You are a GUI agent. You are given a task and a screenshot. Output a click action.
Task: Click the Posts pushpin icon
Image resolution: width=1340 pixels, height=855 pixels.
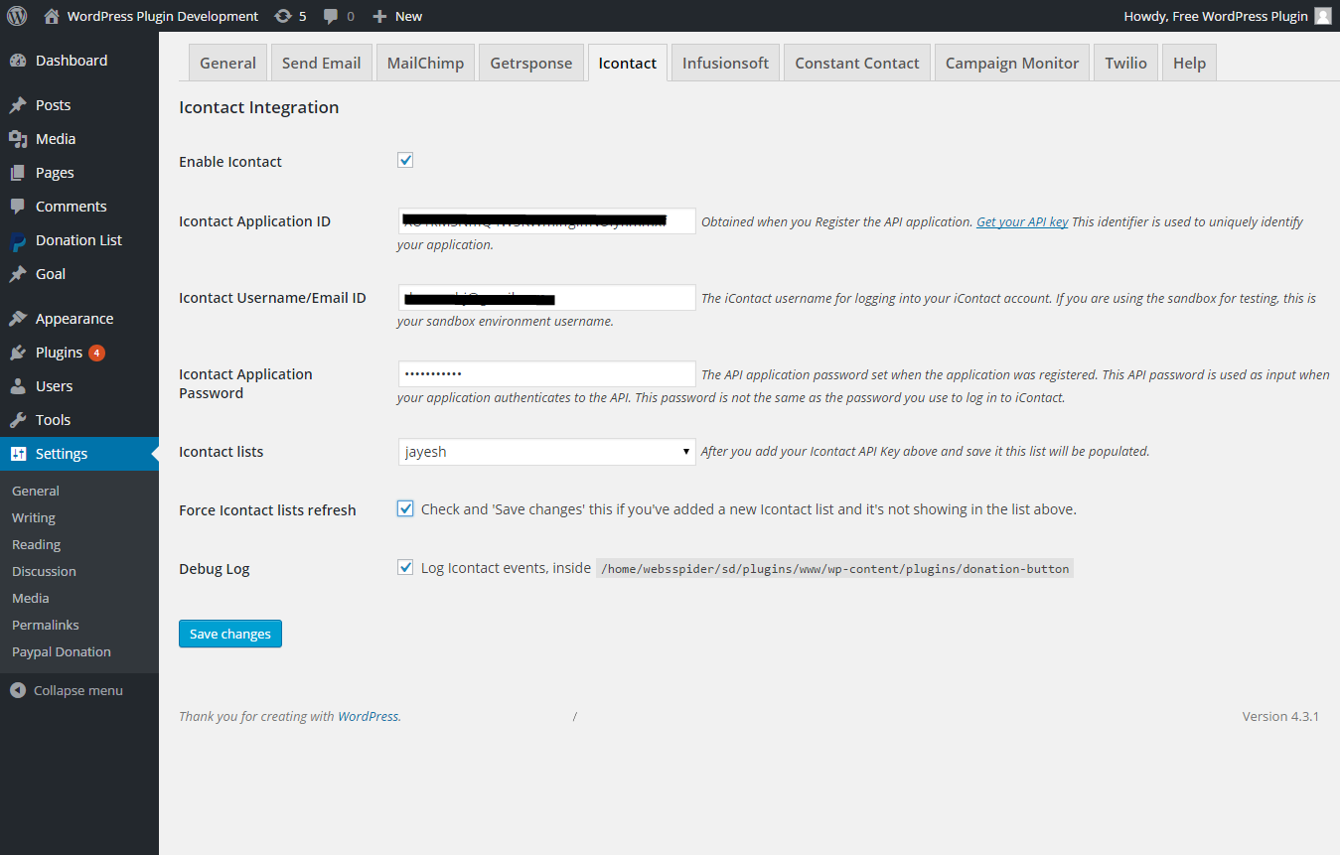click(18, 105)
